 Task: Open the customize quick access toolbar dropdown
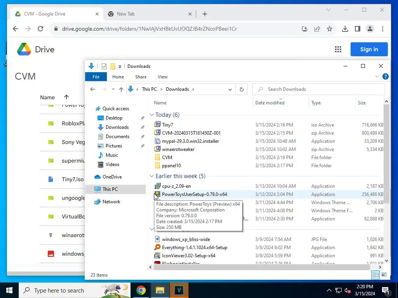[x=120, y=66]
